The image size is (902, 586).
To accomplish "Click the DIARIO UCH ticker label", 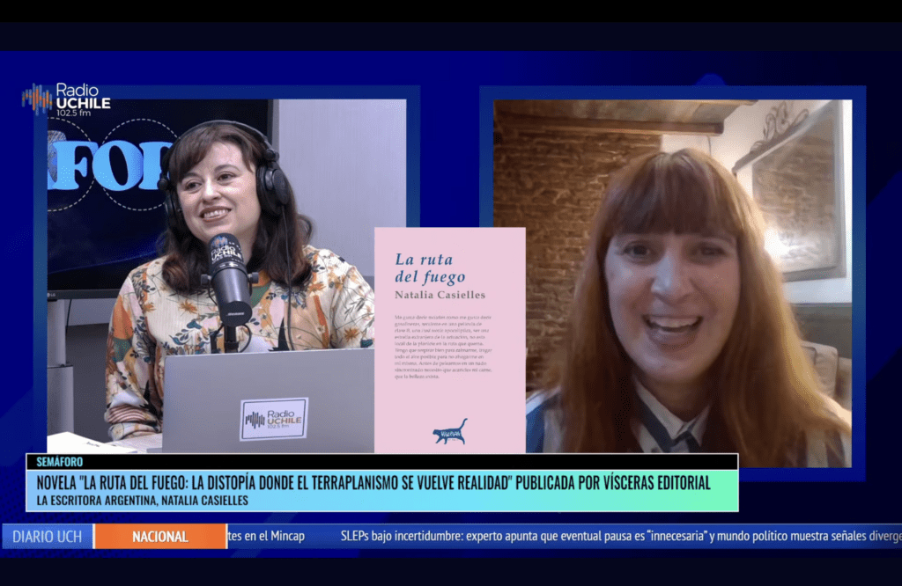I will 48,537.
